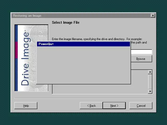Viewport: 167px width, 125px height.
Task: Cancel the Restoring an Image wizard
Action: [141, 106]
